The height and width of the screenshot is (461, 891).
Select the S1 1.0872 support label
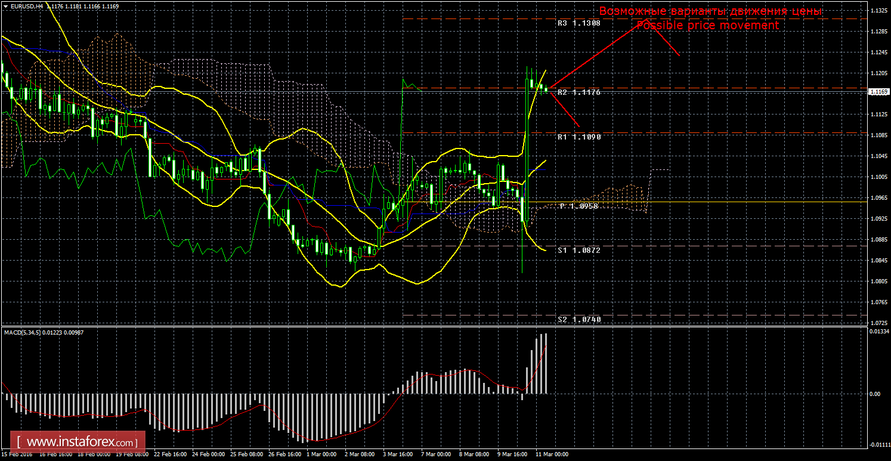[578, 250]
